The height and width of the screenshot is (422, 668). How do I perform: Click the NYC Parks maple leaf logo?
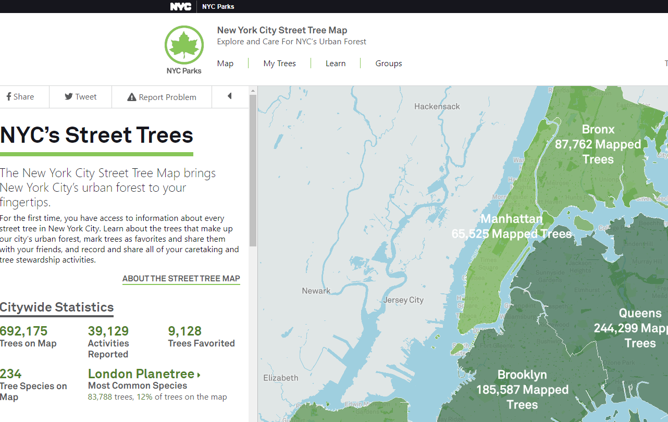coord(184,50)
